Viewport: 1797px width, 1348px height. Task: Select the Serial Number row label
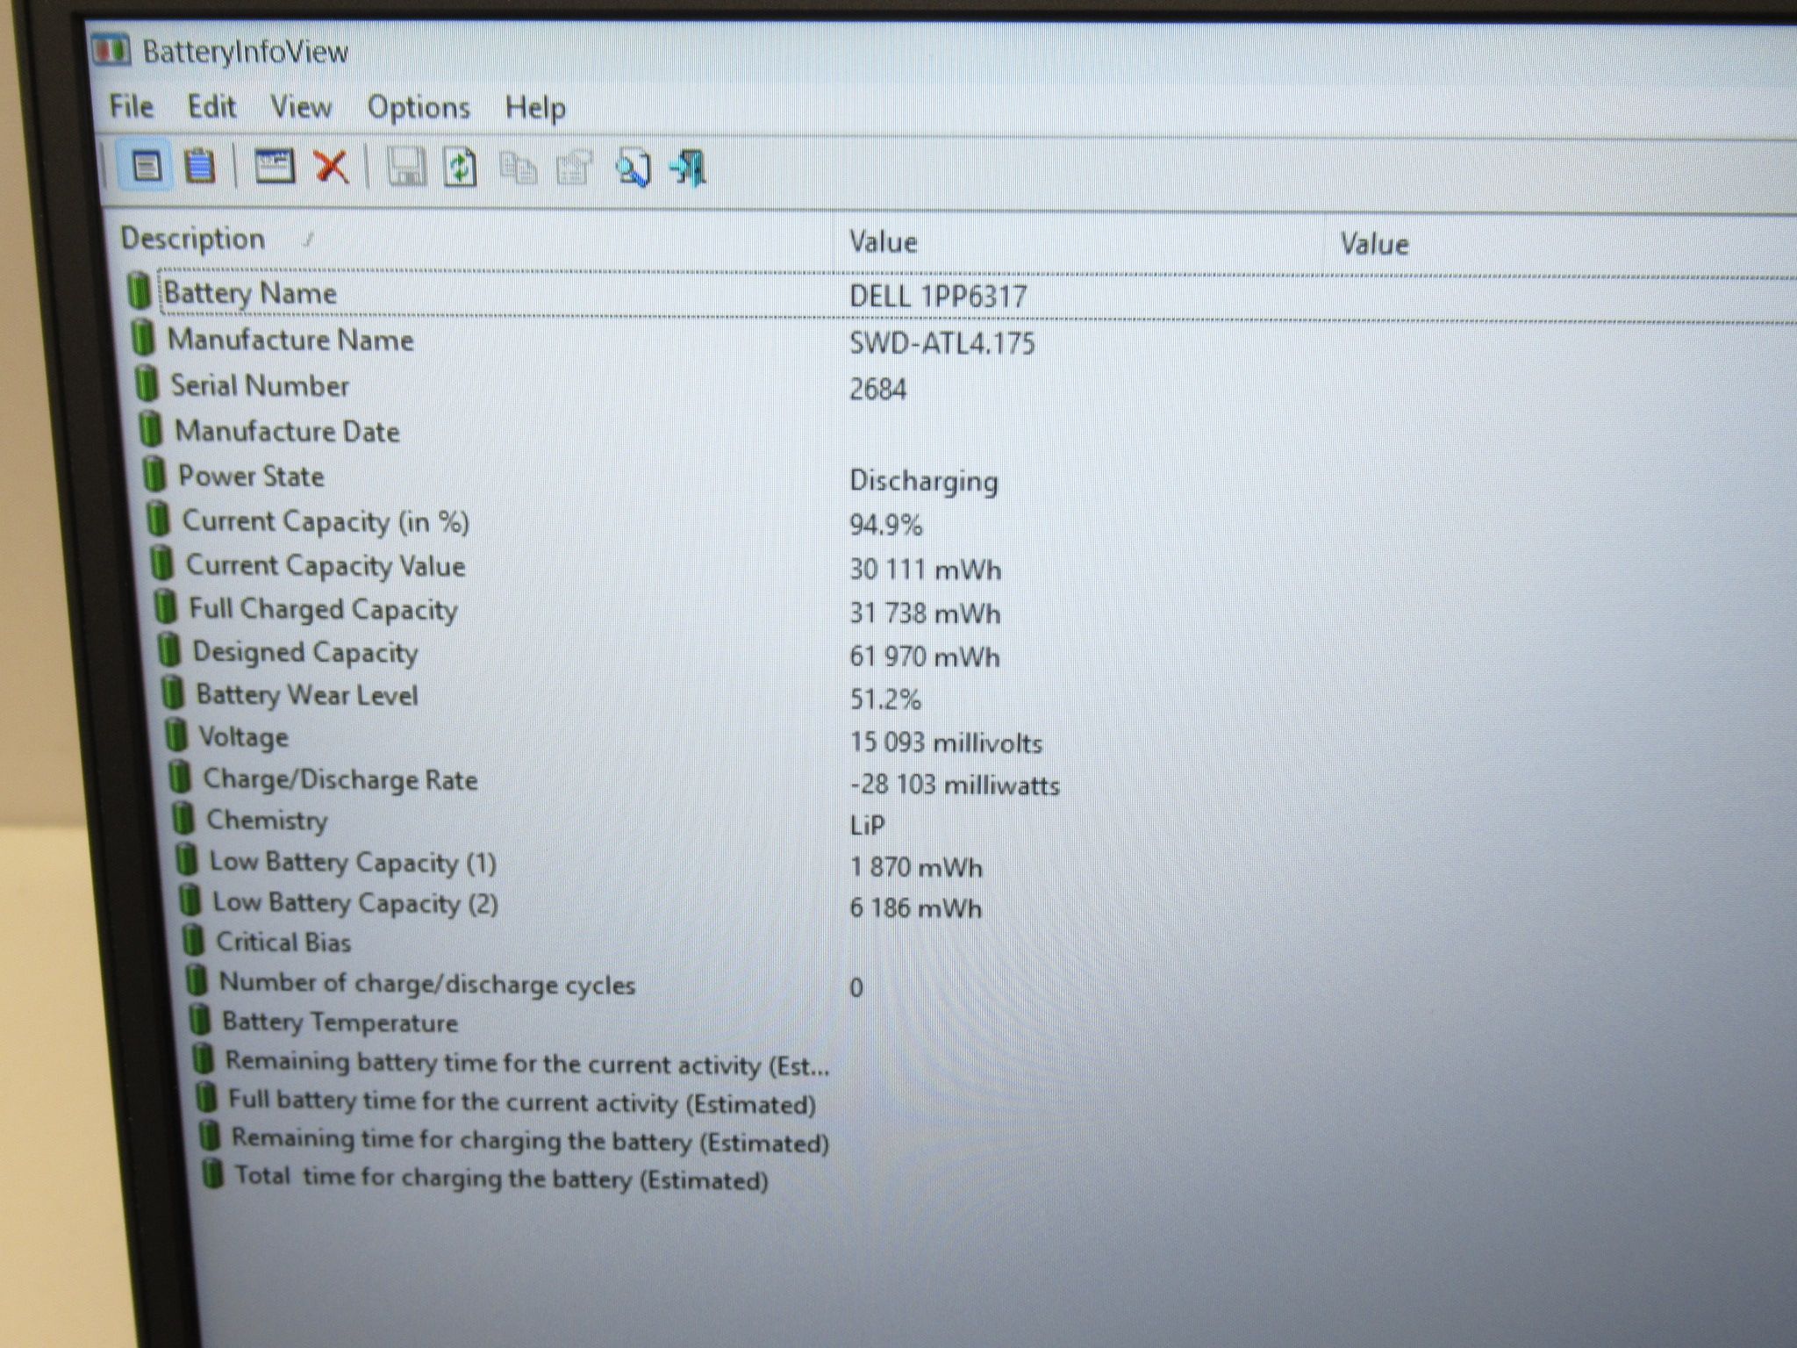tap(260, 385)
